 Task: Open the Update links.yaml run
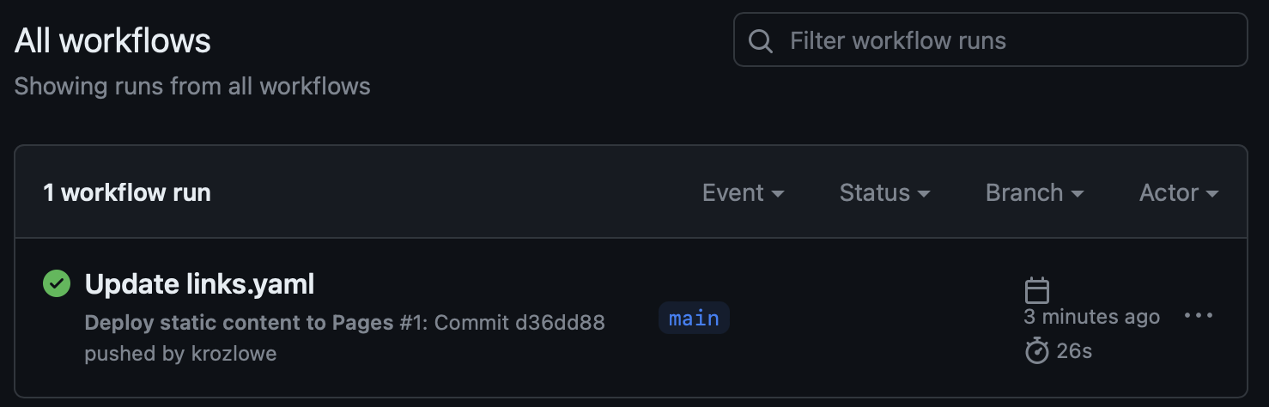[199, 283]
